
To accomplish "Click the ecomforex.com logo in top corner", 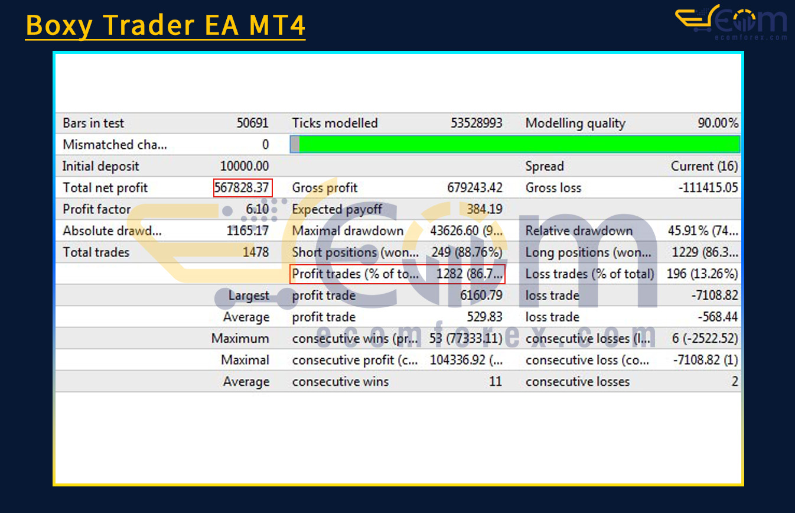I will coord(731,22).
